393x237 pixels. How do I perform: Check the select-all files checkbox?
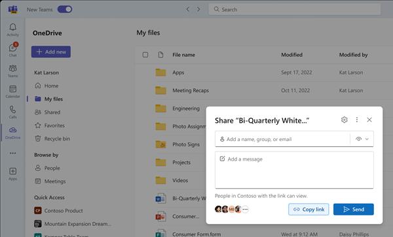click(x=145, y=55)
